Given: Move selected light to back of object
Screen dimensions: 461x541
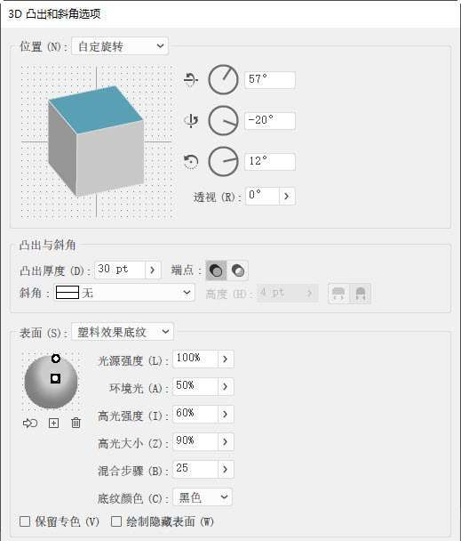Looking at the screenshot, I should tap(30, 423).
